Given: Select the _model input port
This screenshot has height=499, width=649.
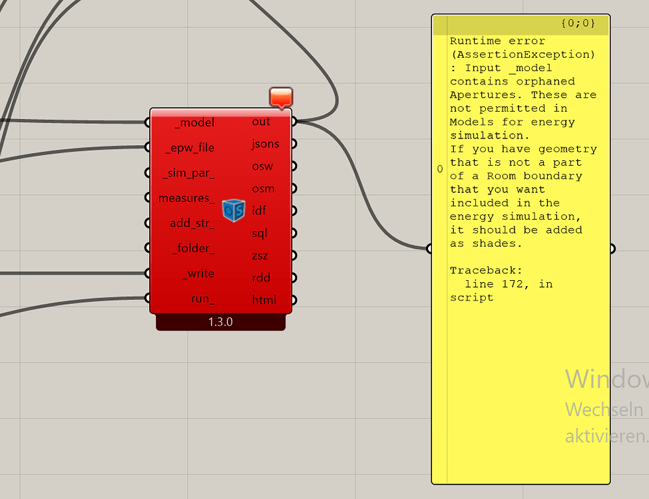Looking at the screenshot, I should pos(147,122).
